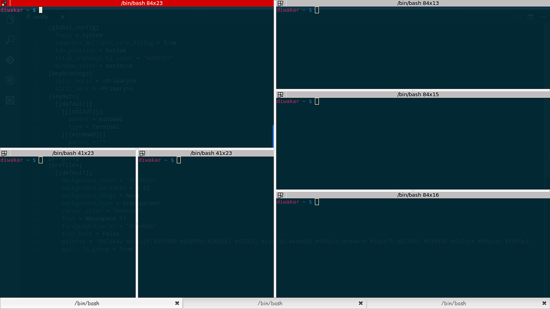Image resolution: width=550 pixels, height=309 pixels.
Task: Open the Explorer icon in the activity bar
Action: click(10, 20)
